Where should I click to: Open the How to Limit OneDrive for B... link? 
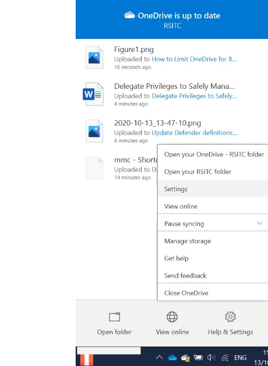point(194,59)
